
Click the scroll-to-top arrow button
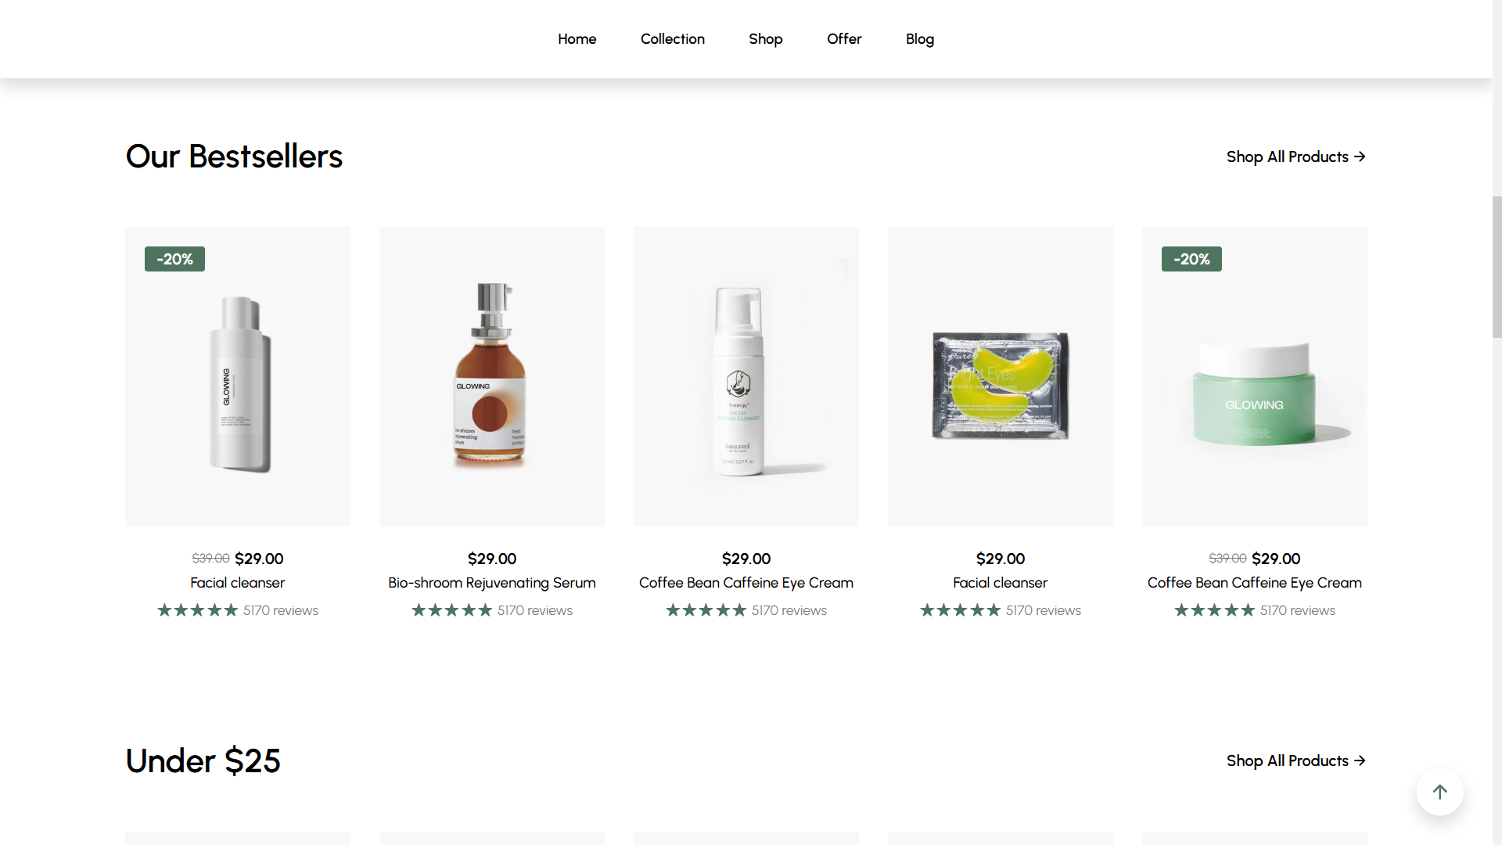click(x=1439, y=792)
